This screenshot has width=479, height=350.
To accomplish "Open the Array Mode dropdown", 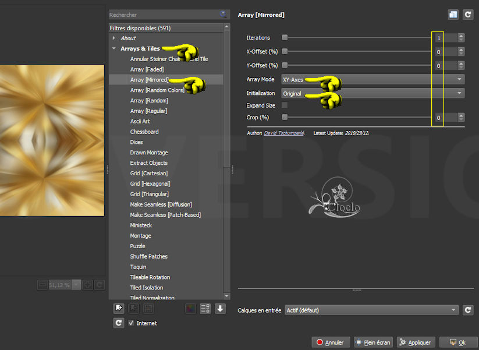I will 372,79.
